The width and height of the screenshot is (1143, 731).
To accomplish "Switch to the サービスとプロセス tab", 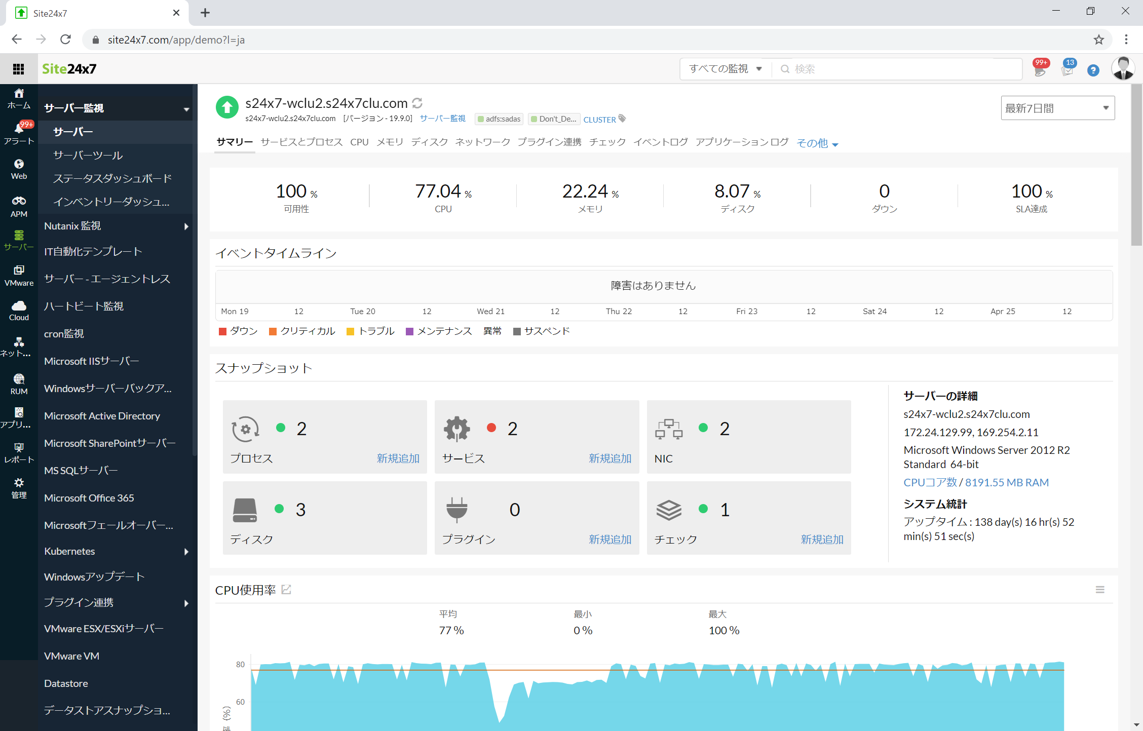I will [301, 142].
